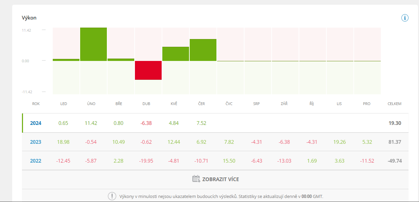Click the green June chart bar
The width and height of the screenshot is (419, 202).
click(x=203, y=50)
